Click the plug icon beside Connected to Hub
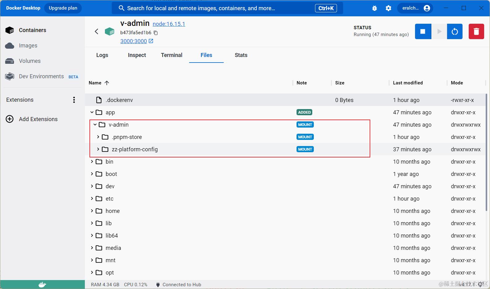 158,285
